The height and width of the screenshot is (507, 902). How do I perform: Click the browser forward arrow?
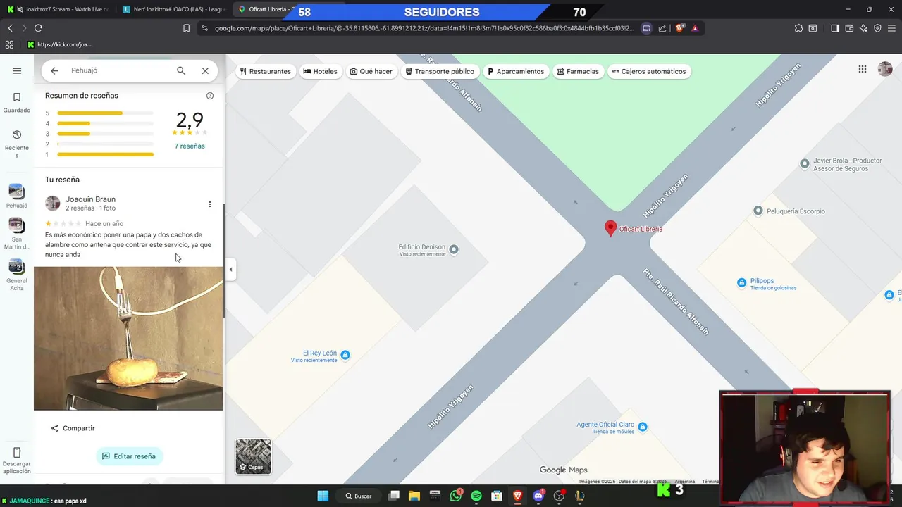pyautogui.click(x=24, y=28)
